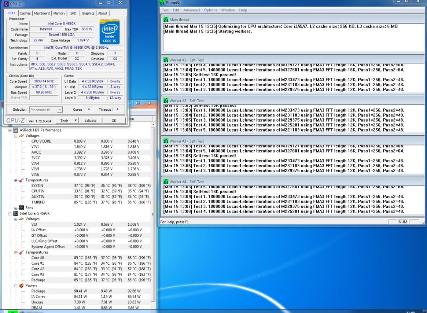Click the Worker #1 Self-Test icon

click(166, 60)
